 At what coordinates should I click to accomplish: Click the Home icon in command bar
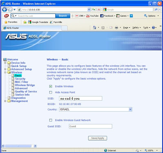[x=95, y=28]
